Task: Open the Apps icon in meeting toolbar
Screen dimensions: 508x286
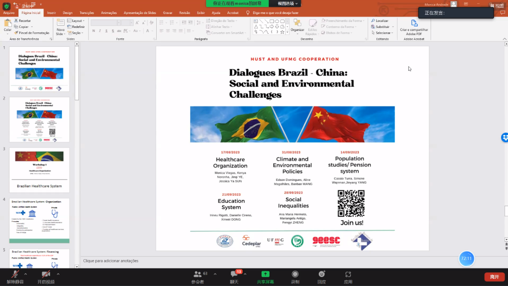Action: click(x=348, y=274)
